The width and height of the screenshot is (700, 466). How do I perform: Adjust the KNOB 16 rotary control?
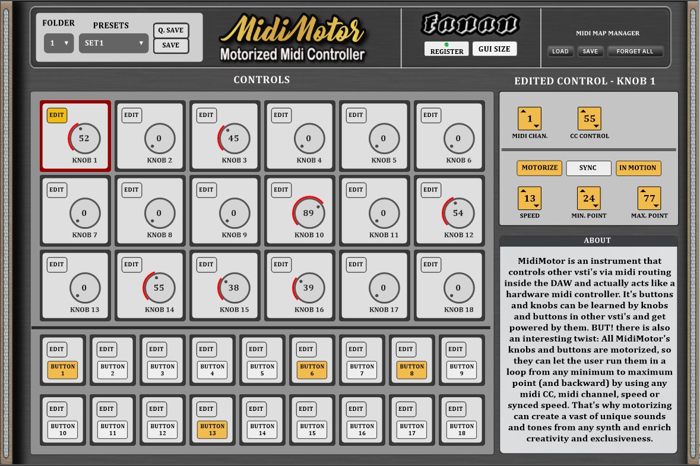(309, 287)
